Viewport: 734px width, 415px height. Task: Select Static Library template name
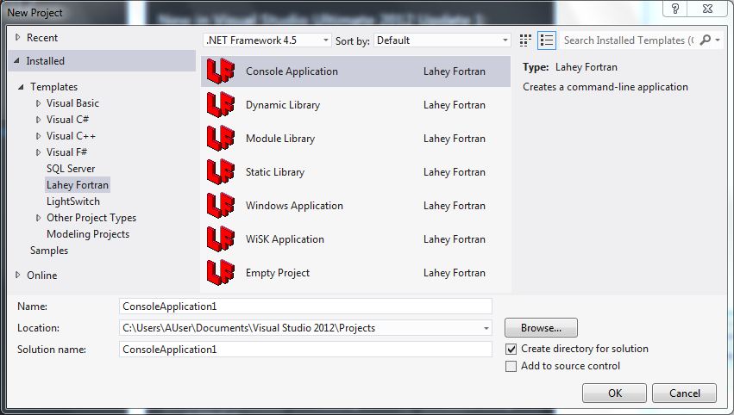pos(275,172)
